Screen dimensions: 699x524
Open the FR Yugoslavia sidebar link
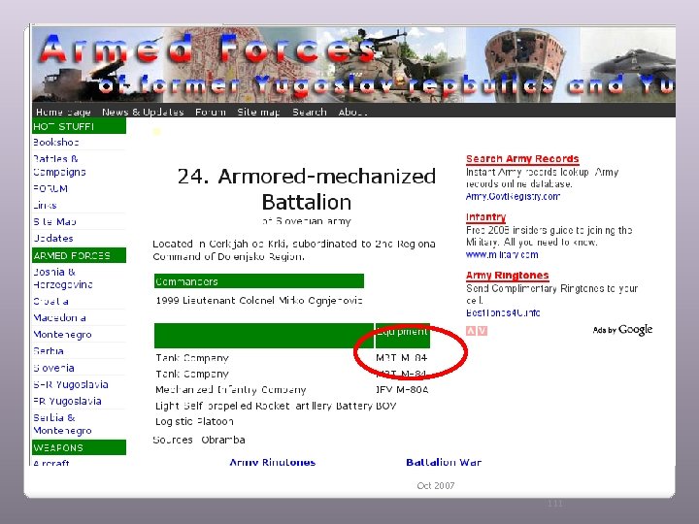click(x=67, y=401)
